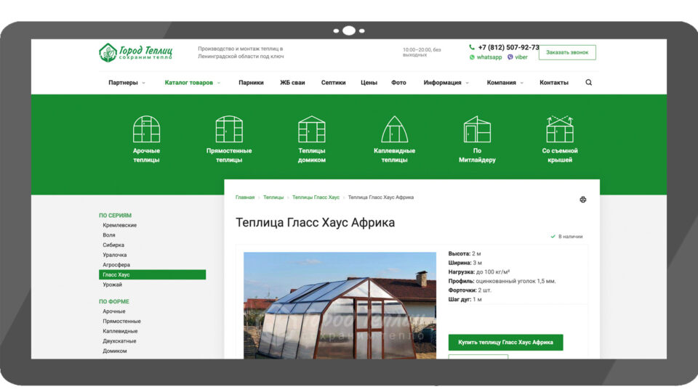
Task: Open the Каплевидные теплицы icon
Action: (x=394, y=129)
